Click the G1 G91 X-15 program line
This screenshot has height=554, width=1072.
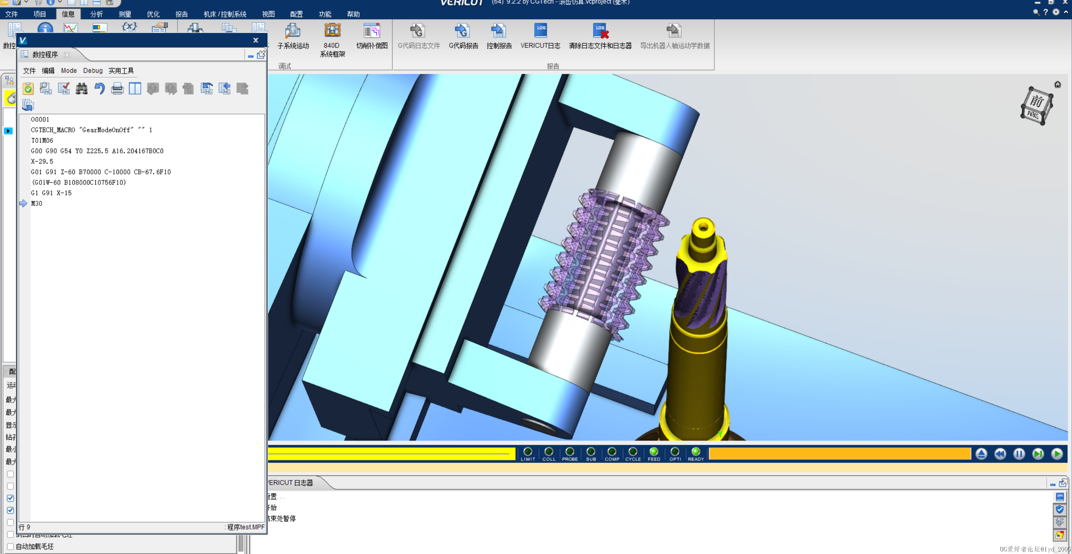point(51,193)
